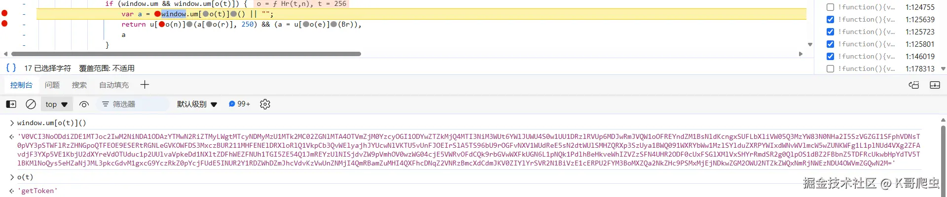Screen dimensions: 947x197
Task: Open the 搜索 tab
Action: 79,85
